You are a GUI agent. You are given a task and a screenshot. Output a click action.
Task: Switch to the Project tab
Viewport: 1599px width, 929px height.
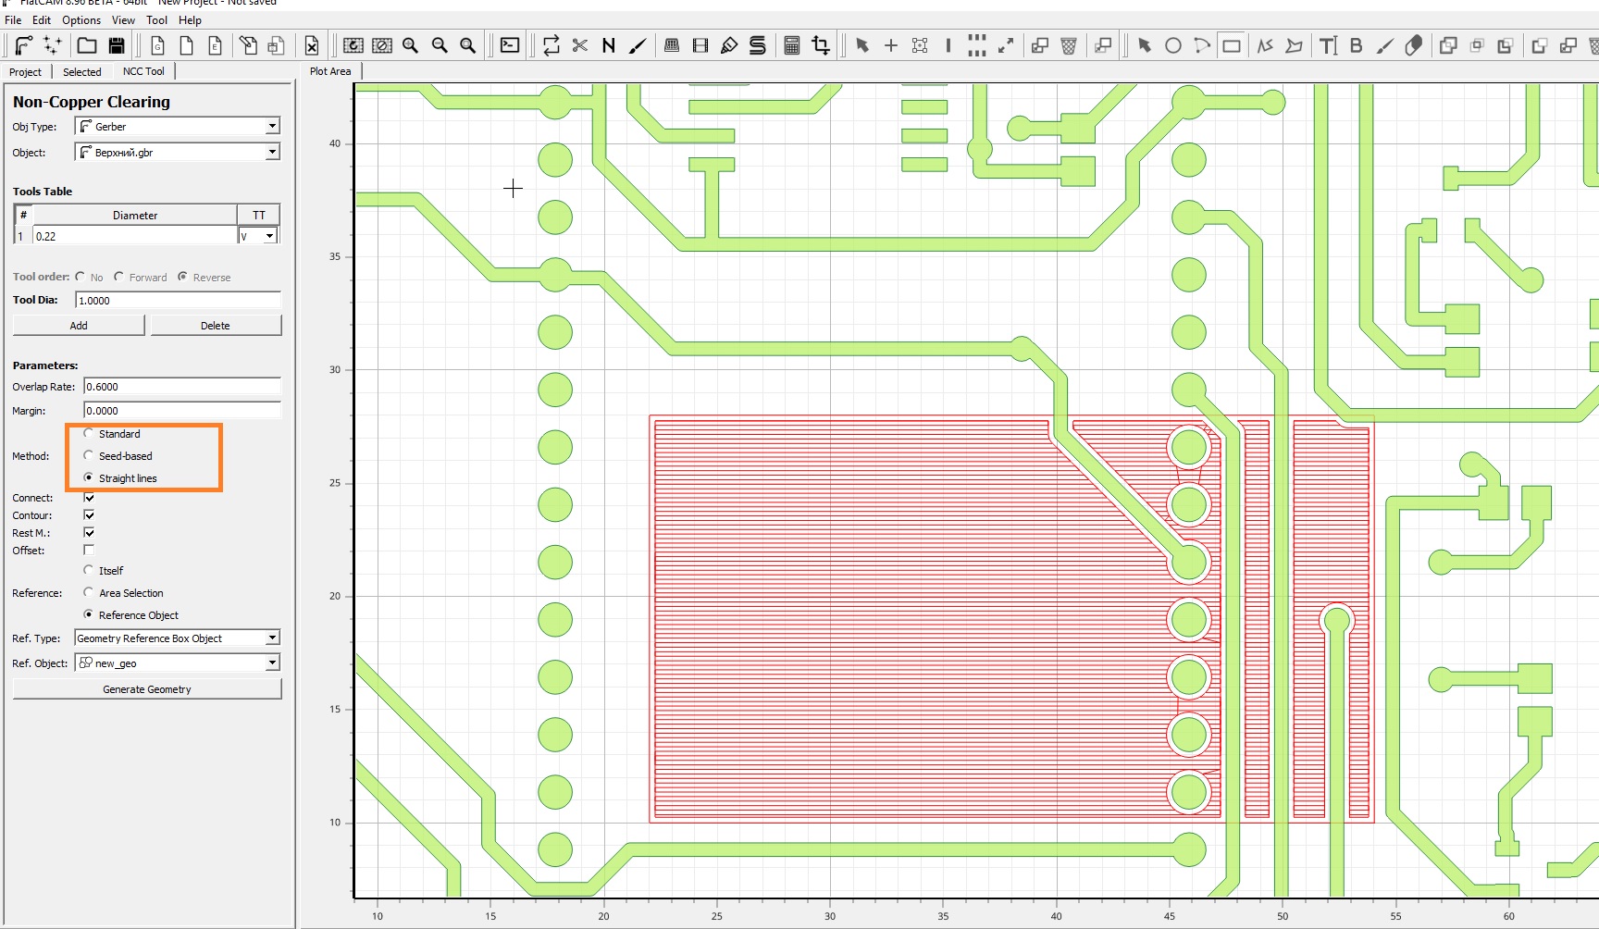(x=26, y=71)
